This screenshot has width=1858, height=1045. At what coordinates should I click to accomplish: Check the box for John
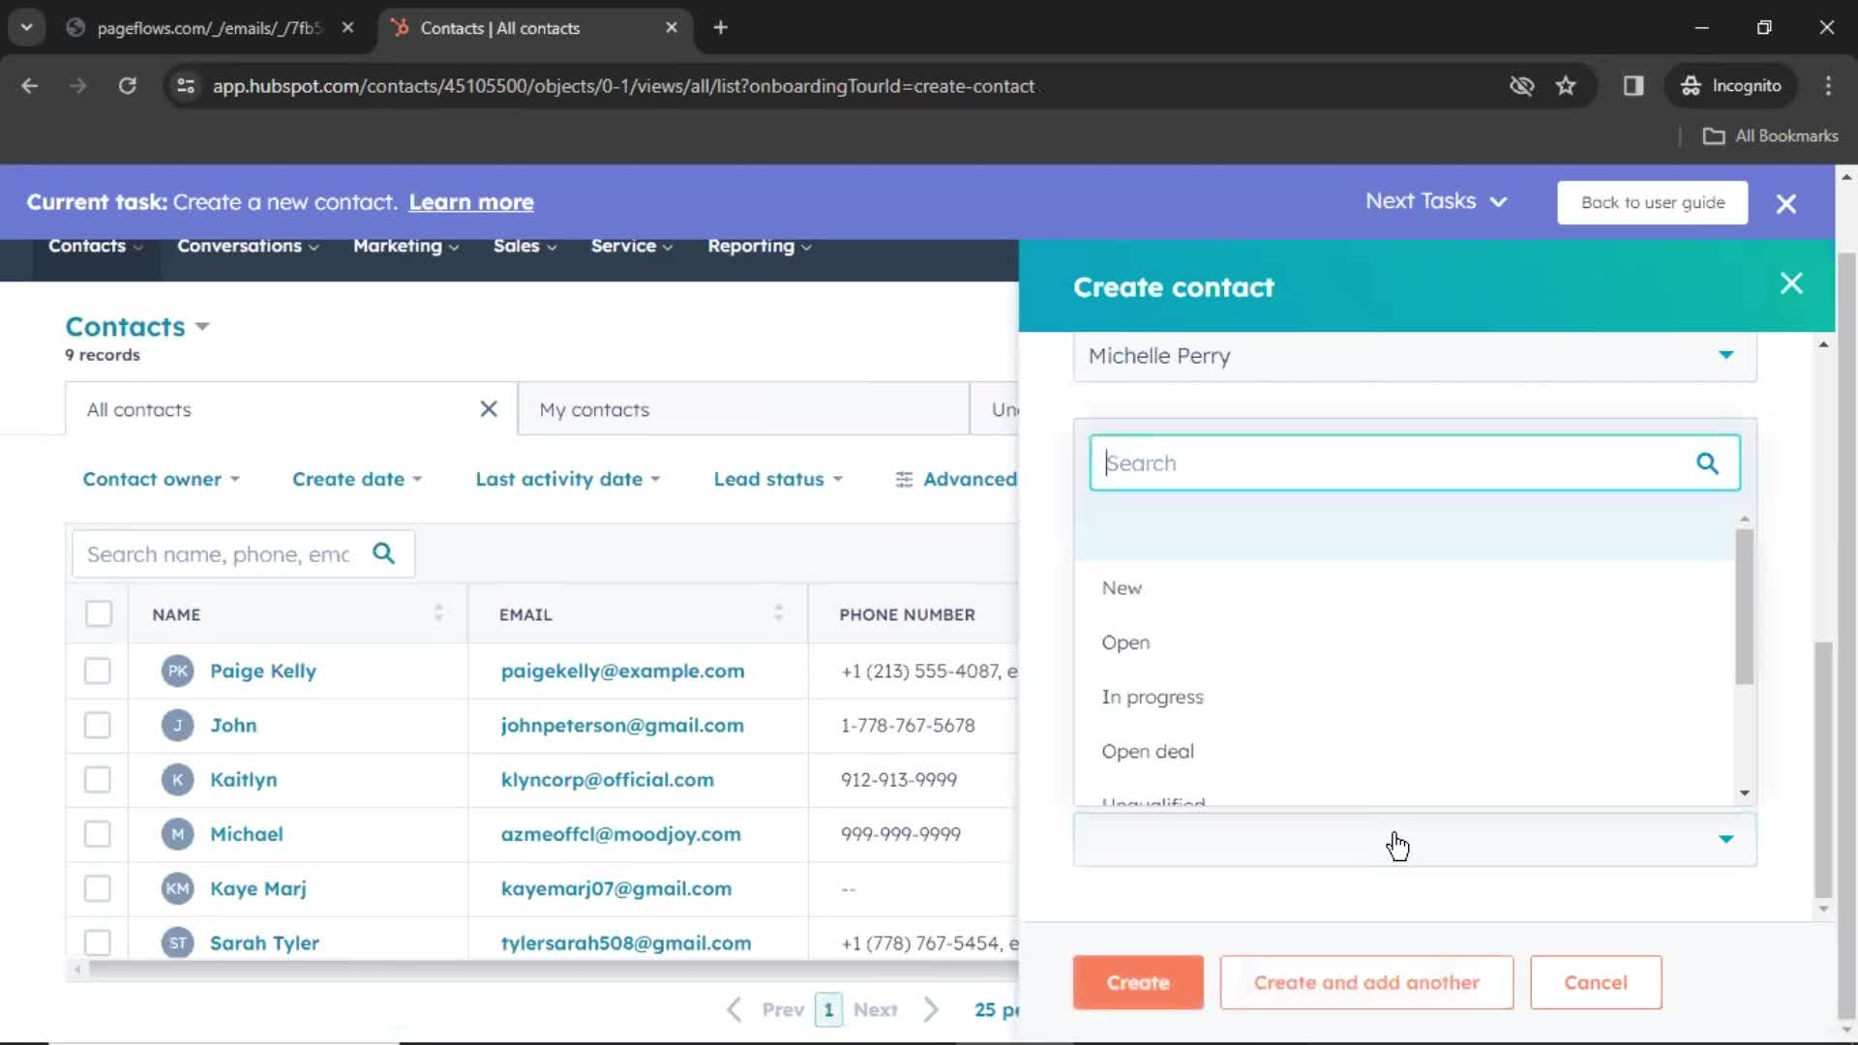98,726
